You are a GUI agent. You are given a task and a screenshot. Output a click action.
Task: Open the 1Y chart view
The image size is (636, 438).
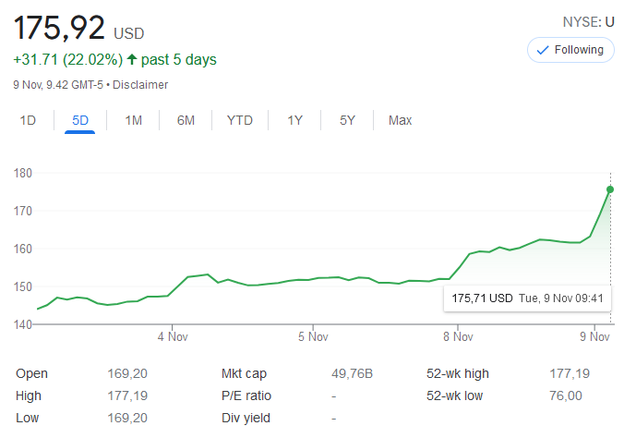coord(294,120)
